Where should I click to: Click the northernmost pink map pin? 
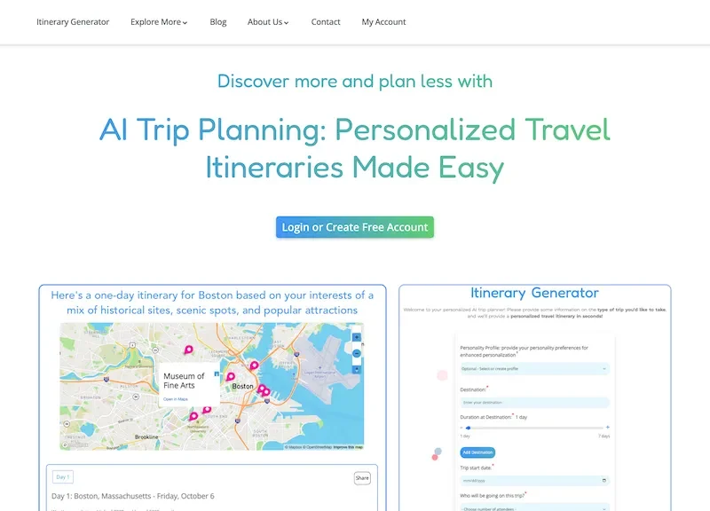click(x=188, y=350)
